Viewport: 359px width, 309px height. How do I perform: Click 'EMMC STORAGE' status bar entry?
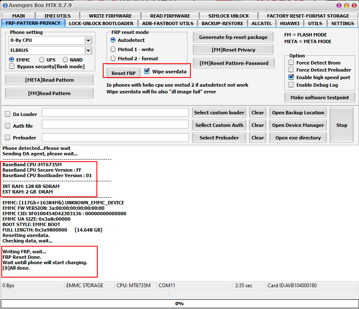point(85,286)
